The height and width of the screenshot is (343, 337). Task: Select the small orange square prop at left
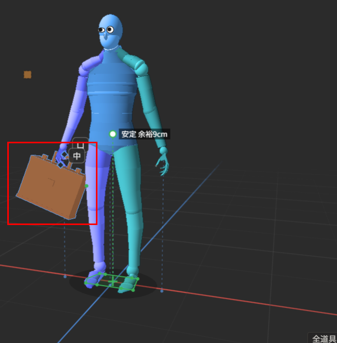pos(27,74)
